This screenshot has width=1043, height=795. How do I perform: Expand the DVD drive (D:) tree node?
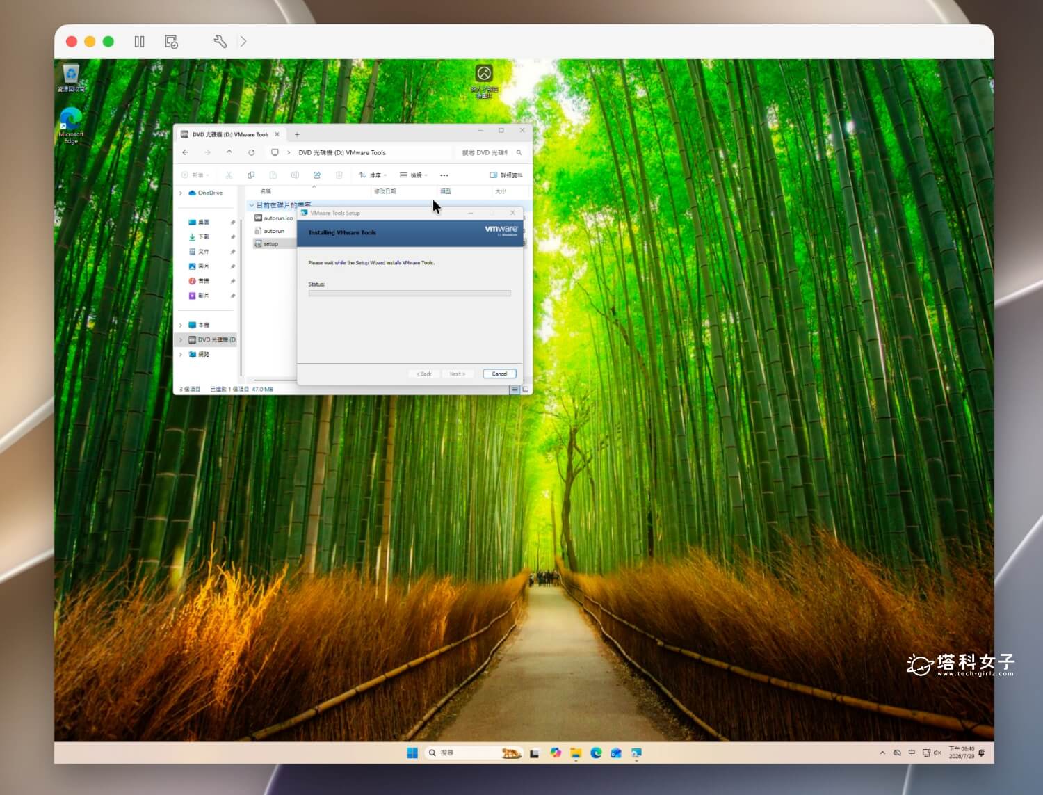(181, 340)
